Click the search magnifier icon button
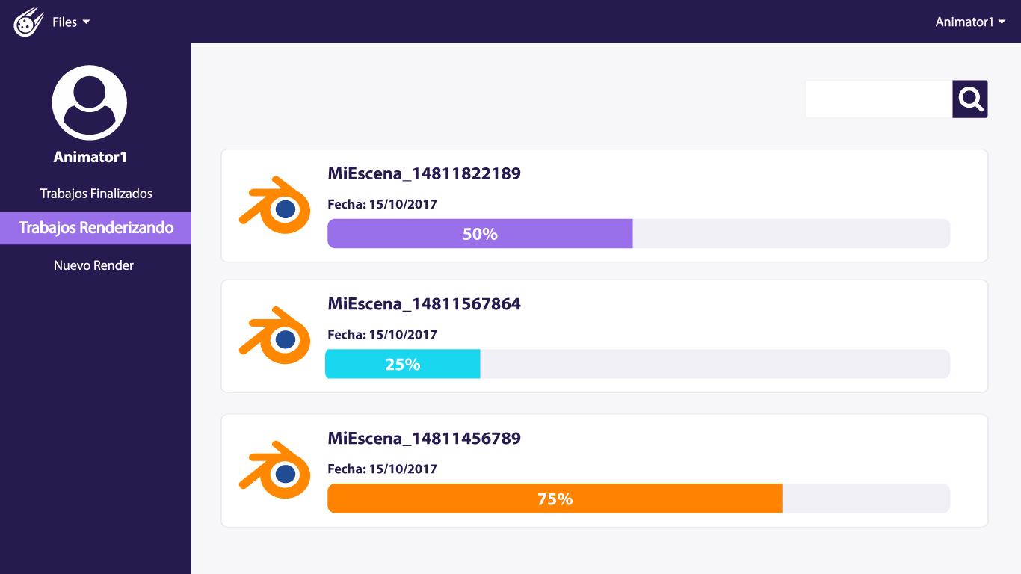 click(970, 99)
